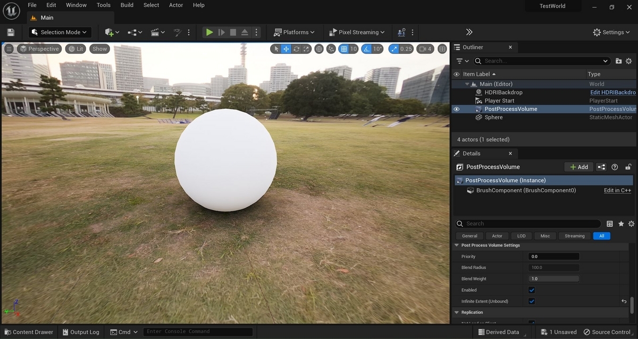Toggle Infinite Extent (Unbound) checkbox
This screenshot has width=638, height=339.
pos(532,301)
